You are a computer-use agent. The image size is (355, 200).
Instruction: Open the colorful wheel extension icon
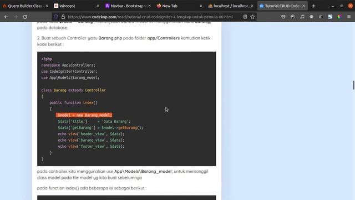pos(339,17)
